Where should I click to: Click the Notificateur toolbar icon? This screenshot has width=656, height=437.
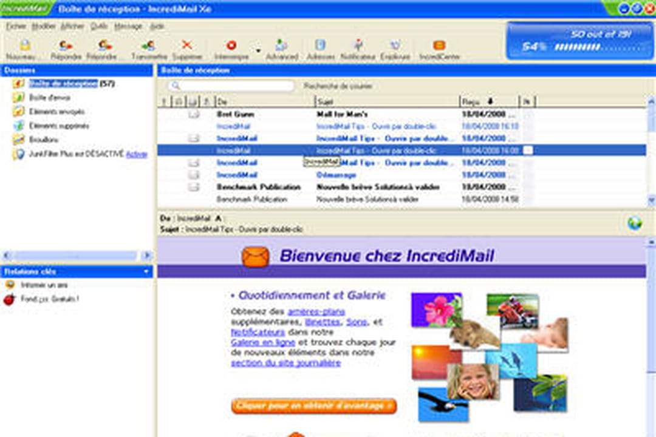(358, 45)
